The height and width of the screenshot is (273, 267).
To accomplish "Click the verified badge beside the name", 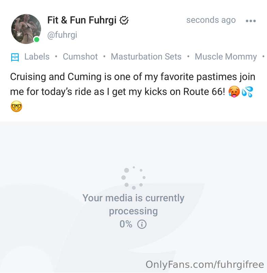I will 124,21.
